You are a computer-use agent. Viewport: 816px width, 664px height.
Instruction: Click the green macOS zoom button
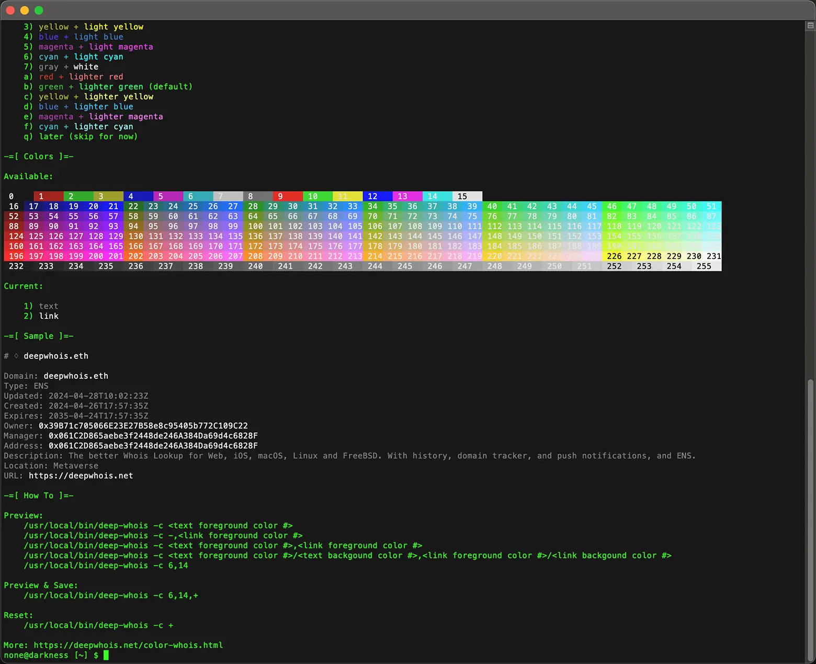pyautogui.click(x=38, y=10)
